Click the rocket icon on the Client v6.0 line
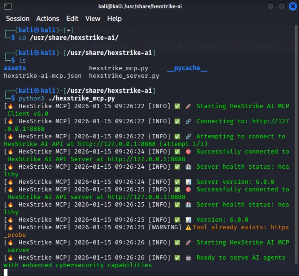 pos(188,106)
